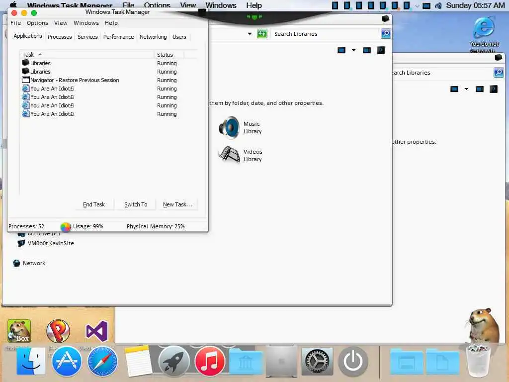Click the Switch To button
Image resolution: width=509 pixels, height=382 pixels.
136,204
